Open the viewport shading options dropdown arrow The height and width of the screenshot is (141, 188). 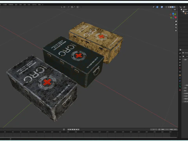pos(176,7)
